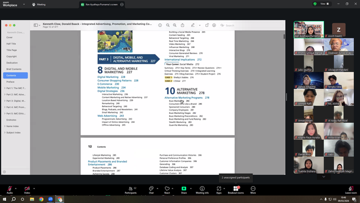Viewport: 360px width, 203px height.
Task: Click the chapter illustration image thumbnail
Action: [115, 41]
